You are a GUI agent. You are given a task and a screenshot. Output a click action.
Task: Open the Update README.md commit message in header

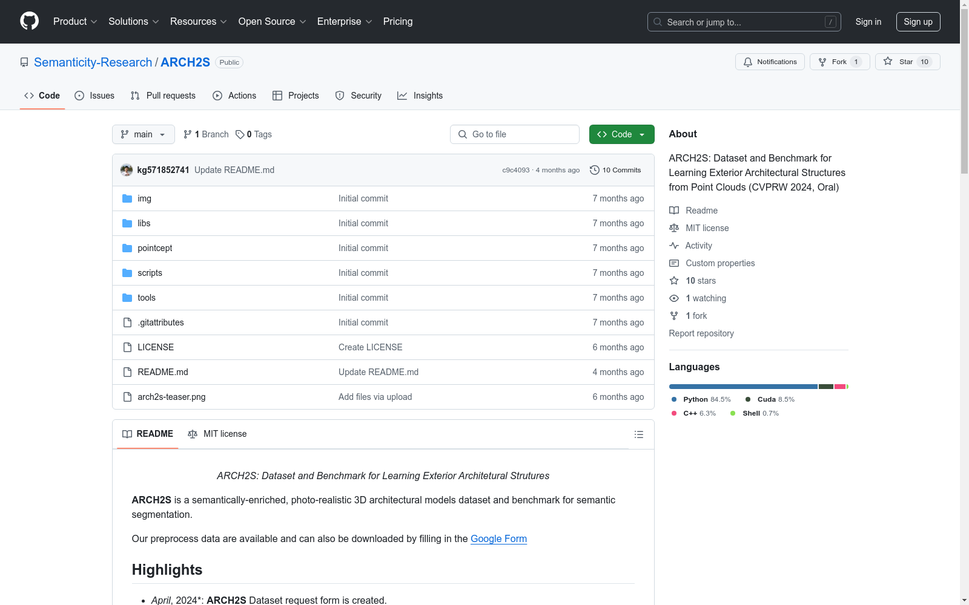pos(234,170)
